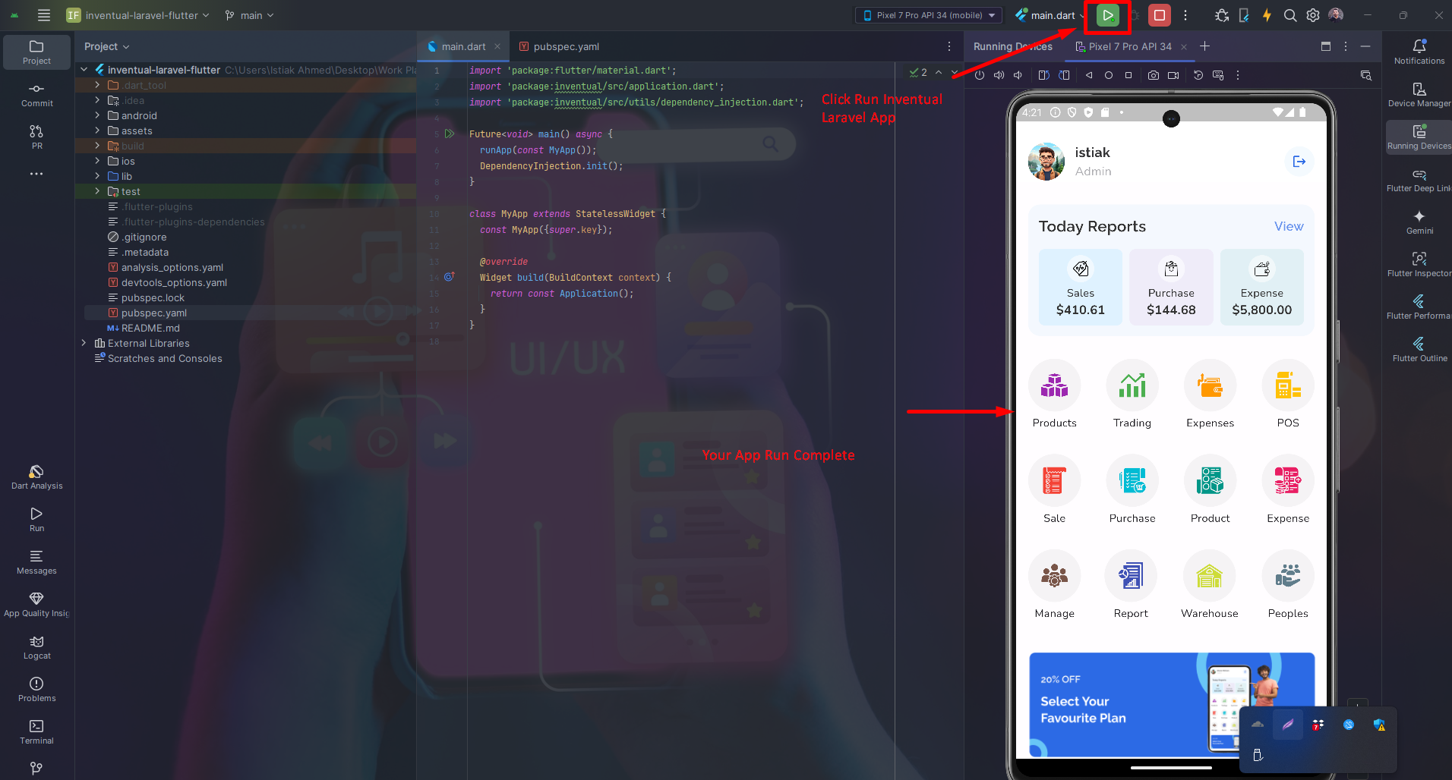
Task: Open the Terminal tool window
Action: click(36, 731)
